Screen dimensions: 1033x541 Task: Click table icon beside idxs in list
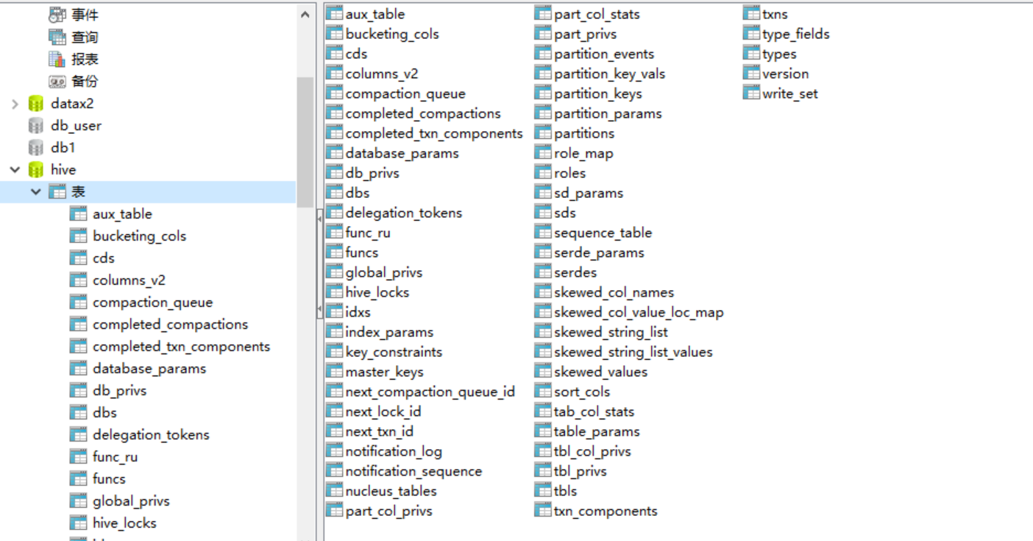pos(335,312)
